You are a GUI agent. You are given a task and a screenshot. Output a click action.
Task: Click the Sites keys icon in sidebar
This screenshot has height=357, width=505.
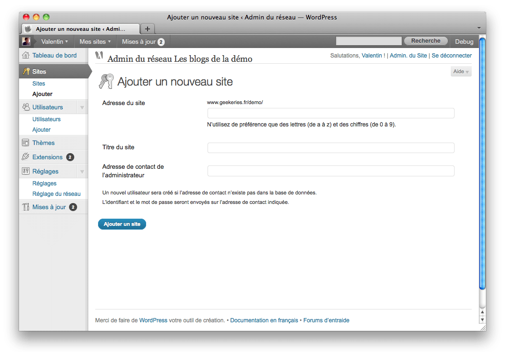26,71
